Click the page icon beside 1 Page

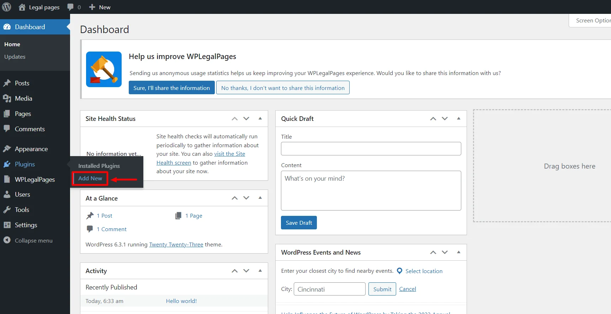pyautogui.click(x=178, y=216)
